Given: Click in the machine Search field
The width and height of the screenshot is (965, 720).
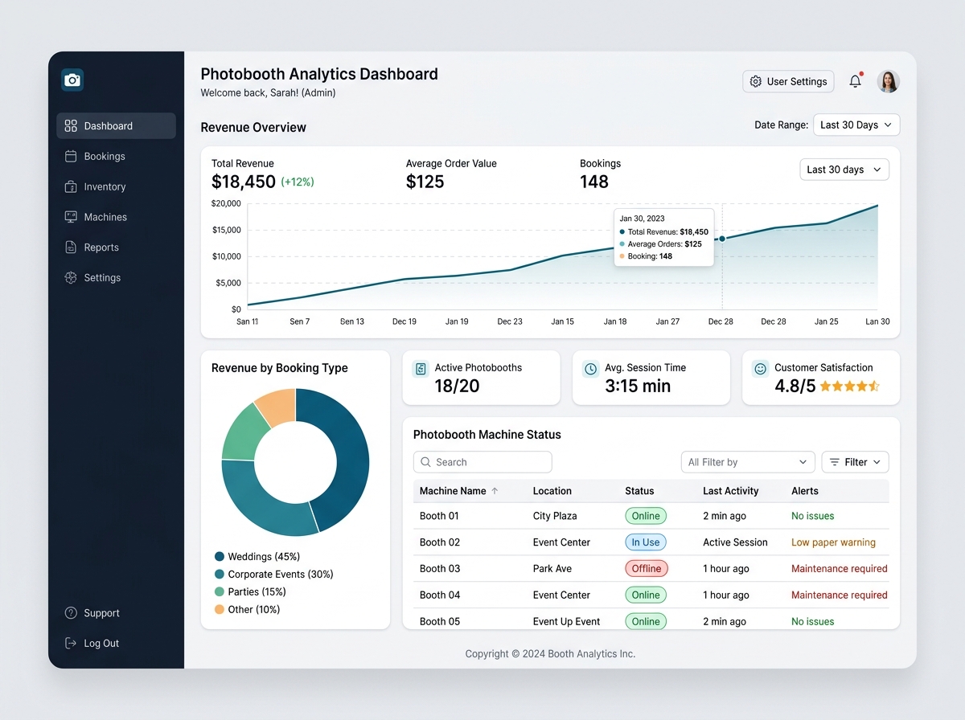Looking at the screenshot, I should [482, 462].
